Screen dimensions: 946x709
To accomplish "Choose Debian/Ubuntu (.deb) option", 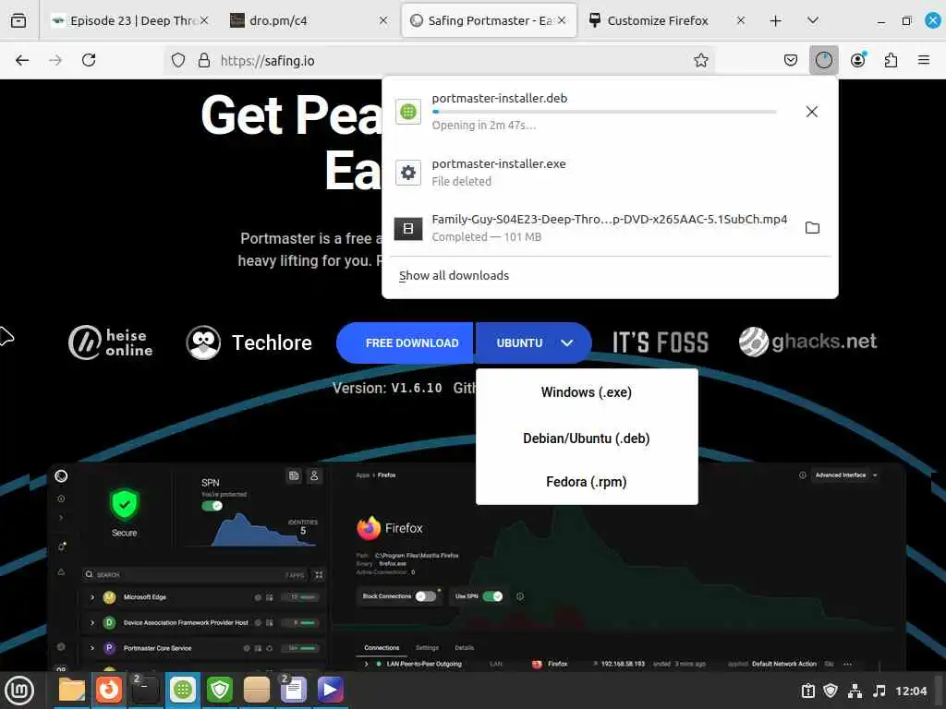I will [x=587, y=439].
